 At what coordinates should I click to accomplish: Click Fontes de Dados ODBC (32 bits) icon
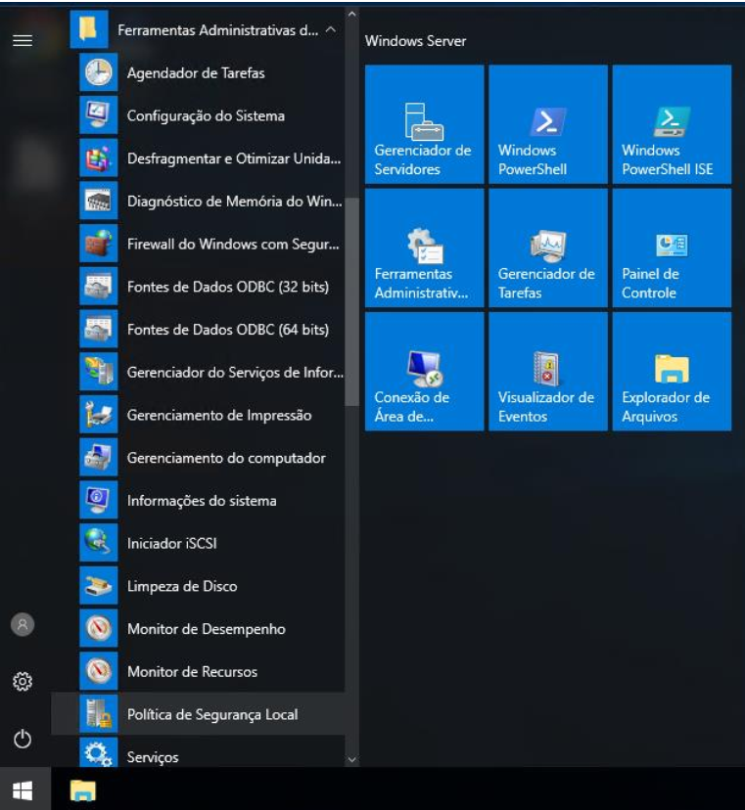98,287
